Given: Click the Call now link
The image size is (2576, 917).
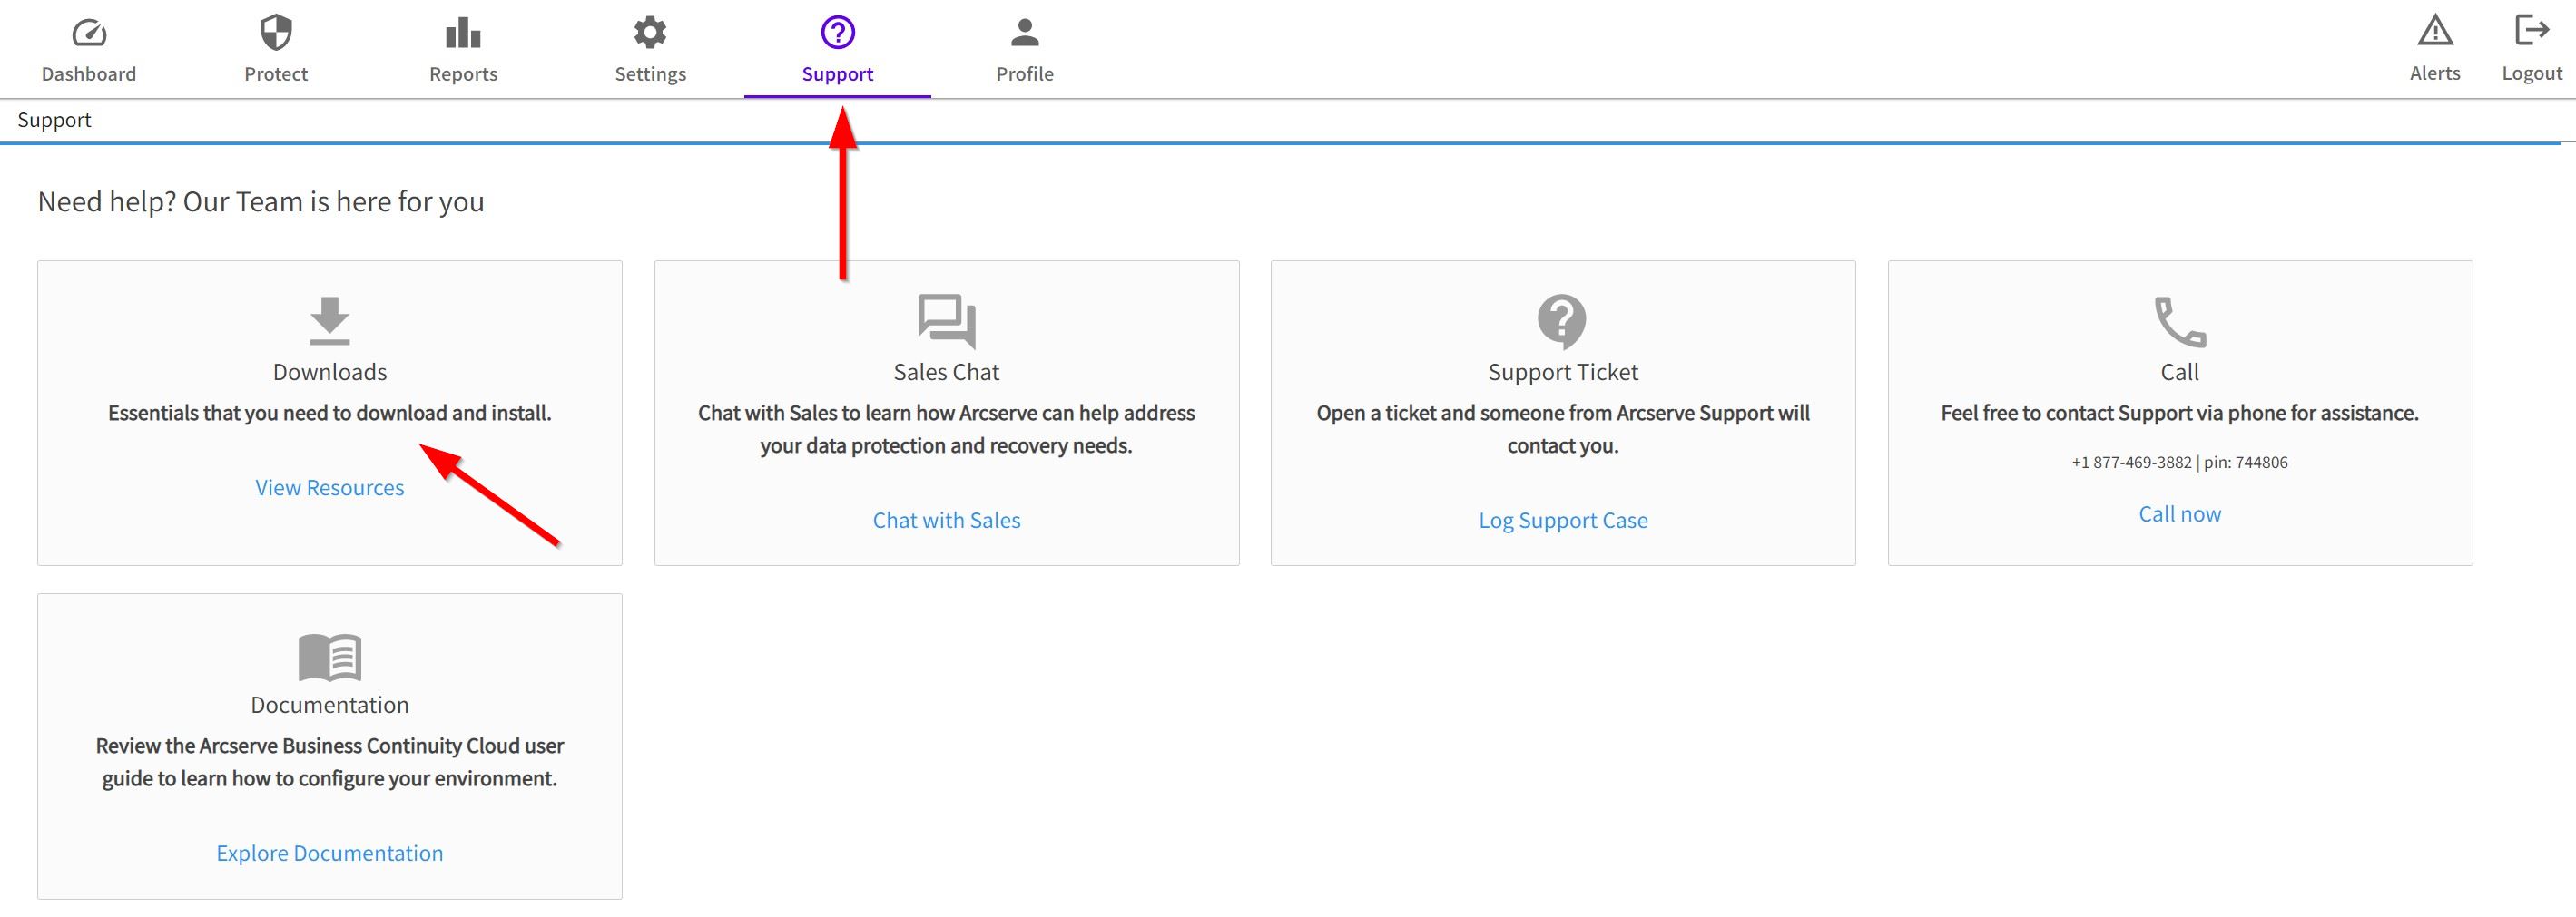Looking at the screenshot, I should (2180, 514).
